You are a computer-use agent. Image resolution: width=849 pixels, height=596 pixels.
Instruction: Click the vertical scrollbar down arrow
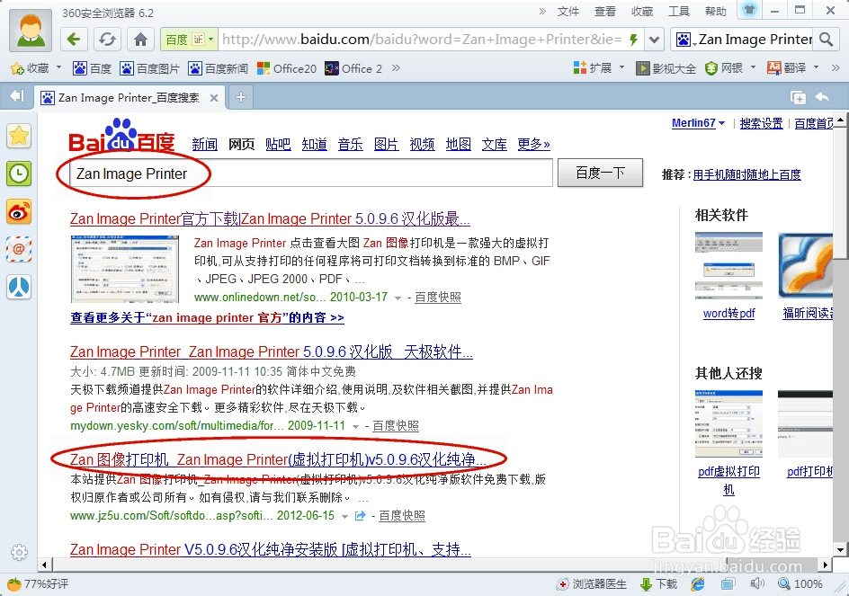pos(840,550)
